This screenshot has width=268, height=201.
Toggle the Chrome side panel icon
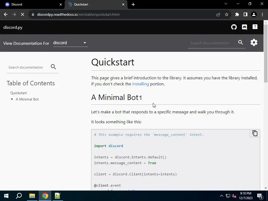(245, 15)
